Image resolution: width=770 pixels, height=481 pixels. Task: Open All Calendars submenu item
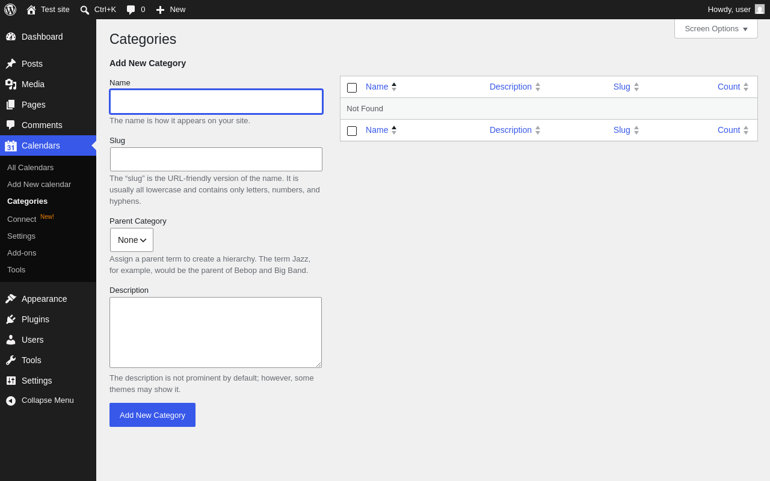[x=30, y=167]
